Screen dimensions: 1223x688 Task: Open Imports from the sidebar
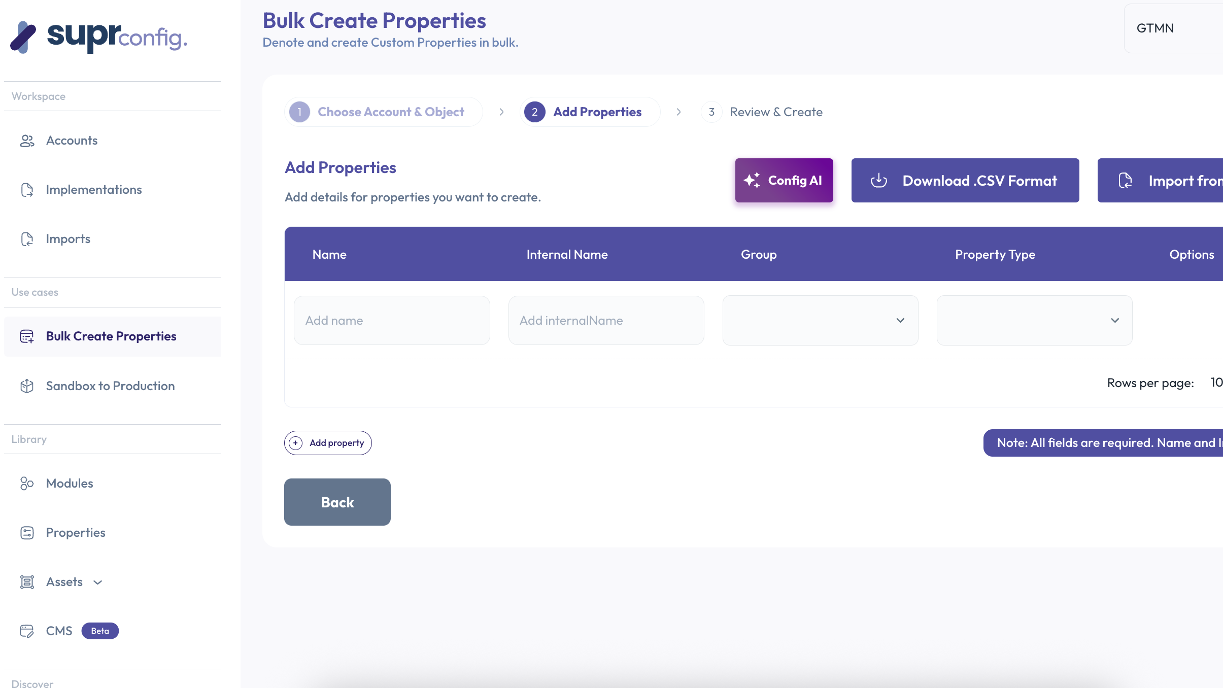67,238
